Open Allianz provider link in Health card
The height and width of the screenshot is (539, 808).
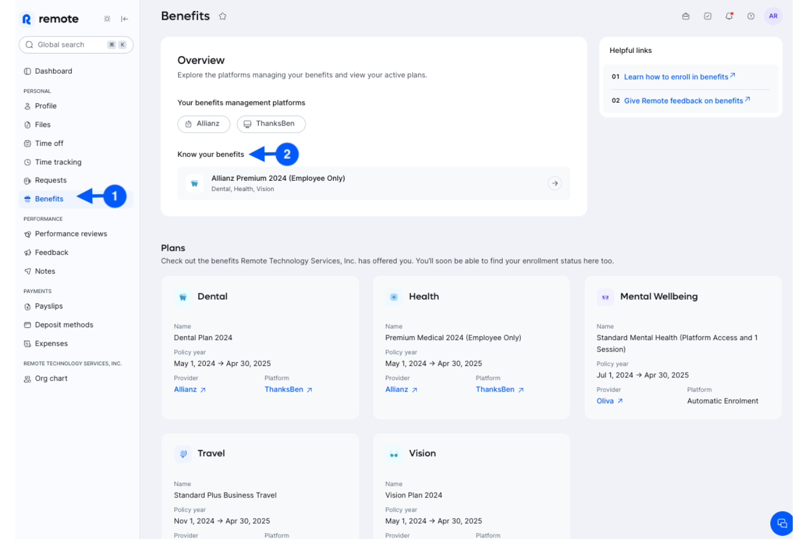[401, 389]
